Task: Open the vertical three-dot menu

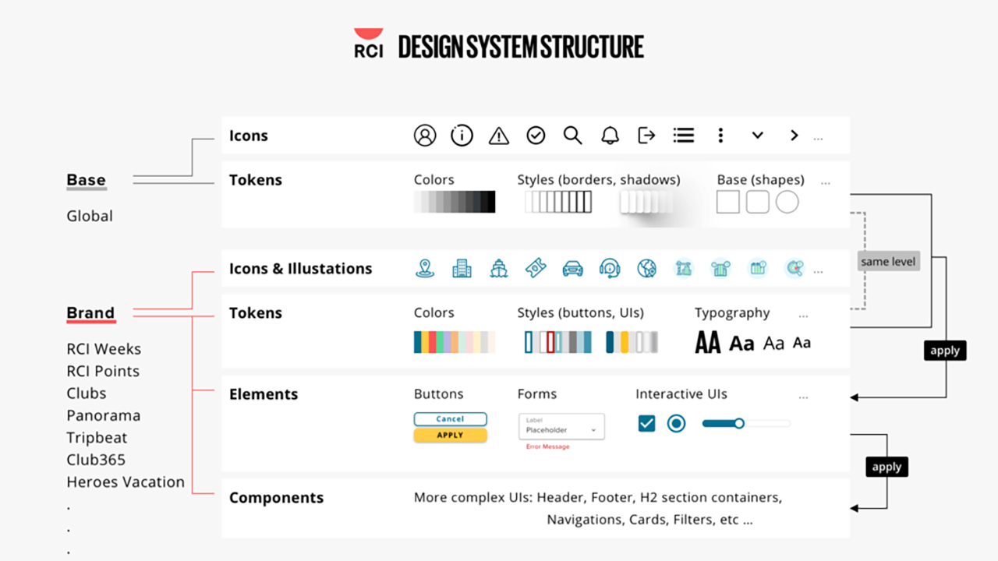Action: click(x=720, y=136)
